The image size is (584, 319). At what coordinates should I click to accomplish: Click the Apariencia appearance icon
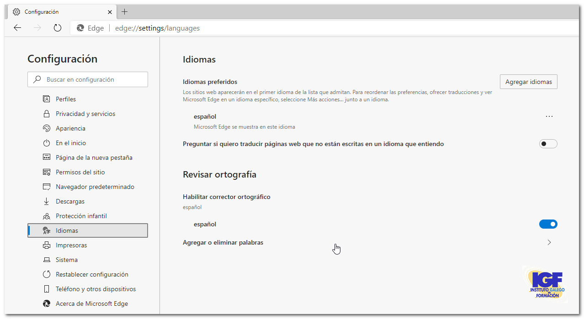click(x=46, y=128)
